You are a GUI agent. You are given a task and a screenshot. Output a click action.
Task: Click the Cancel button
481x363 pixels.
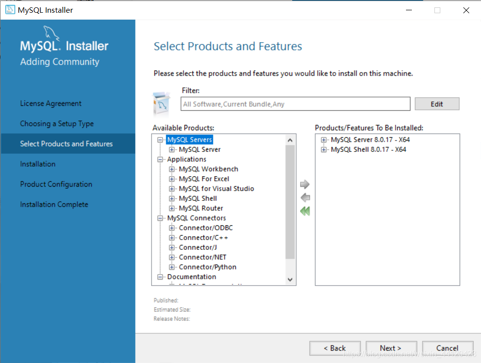(x=448, y=348)
